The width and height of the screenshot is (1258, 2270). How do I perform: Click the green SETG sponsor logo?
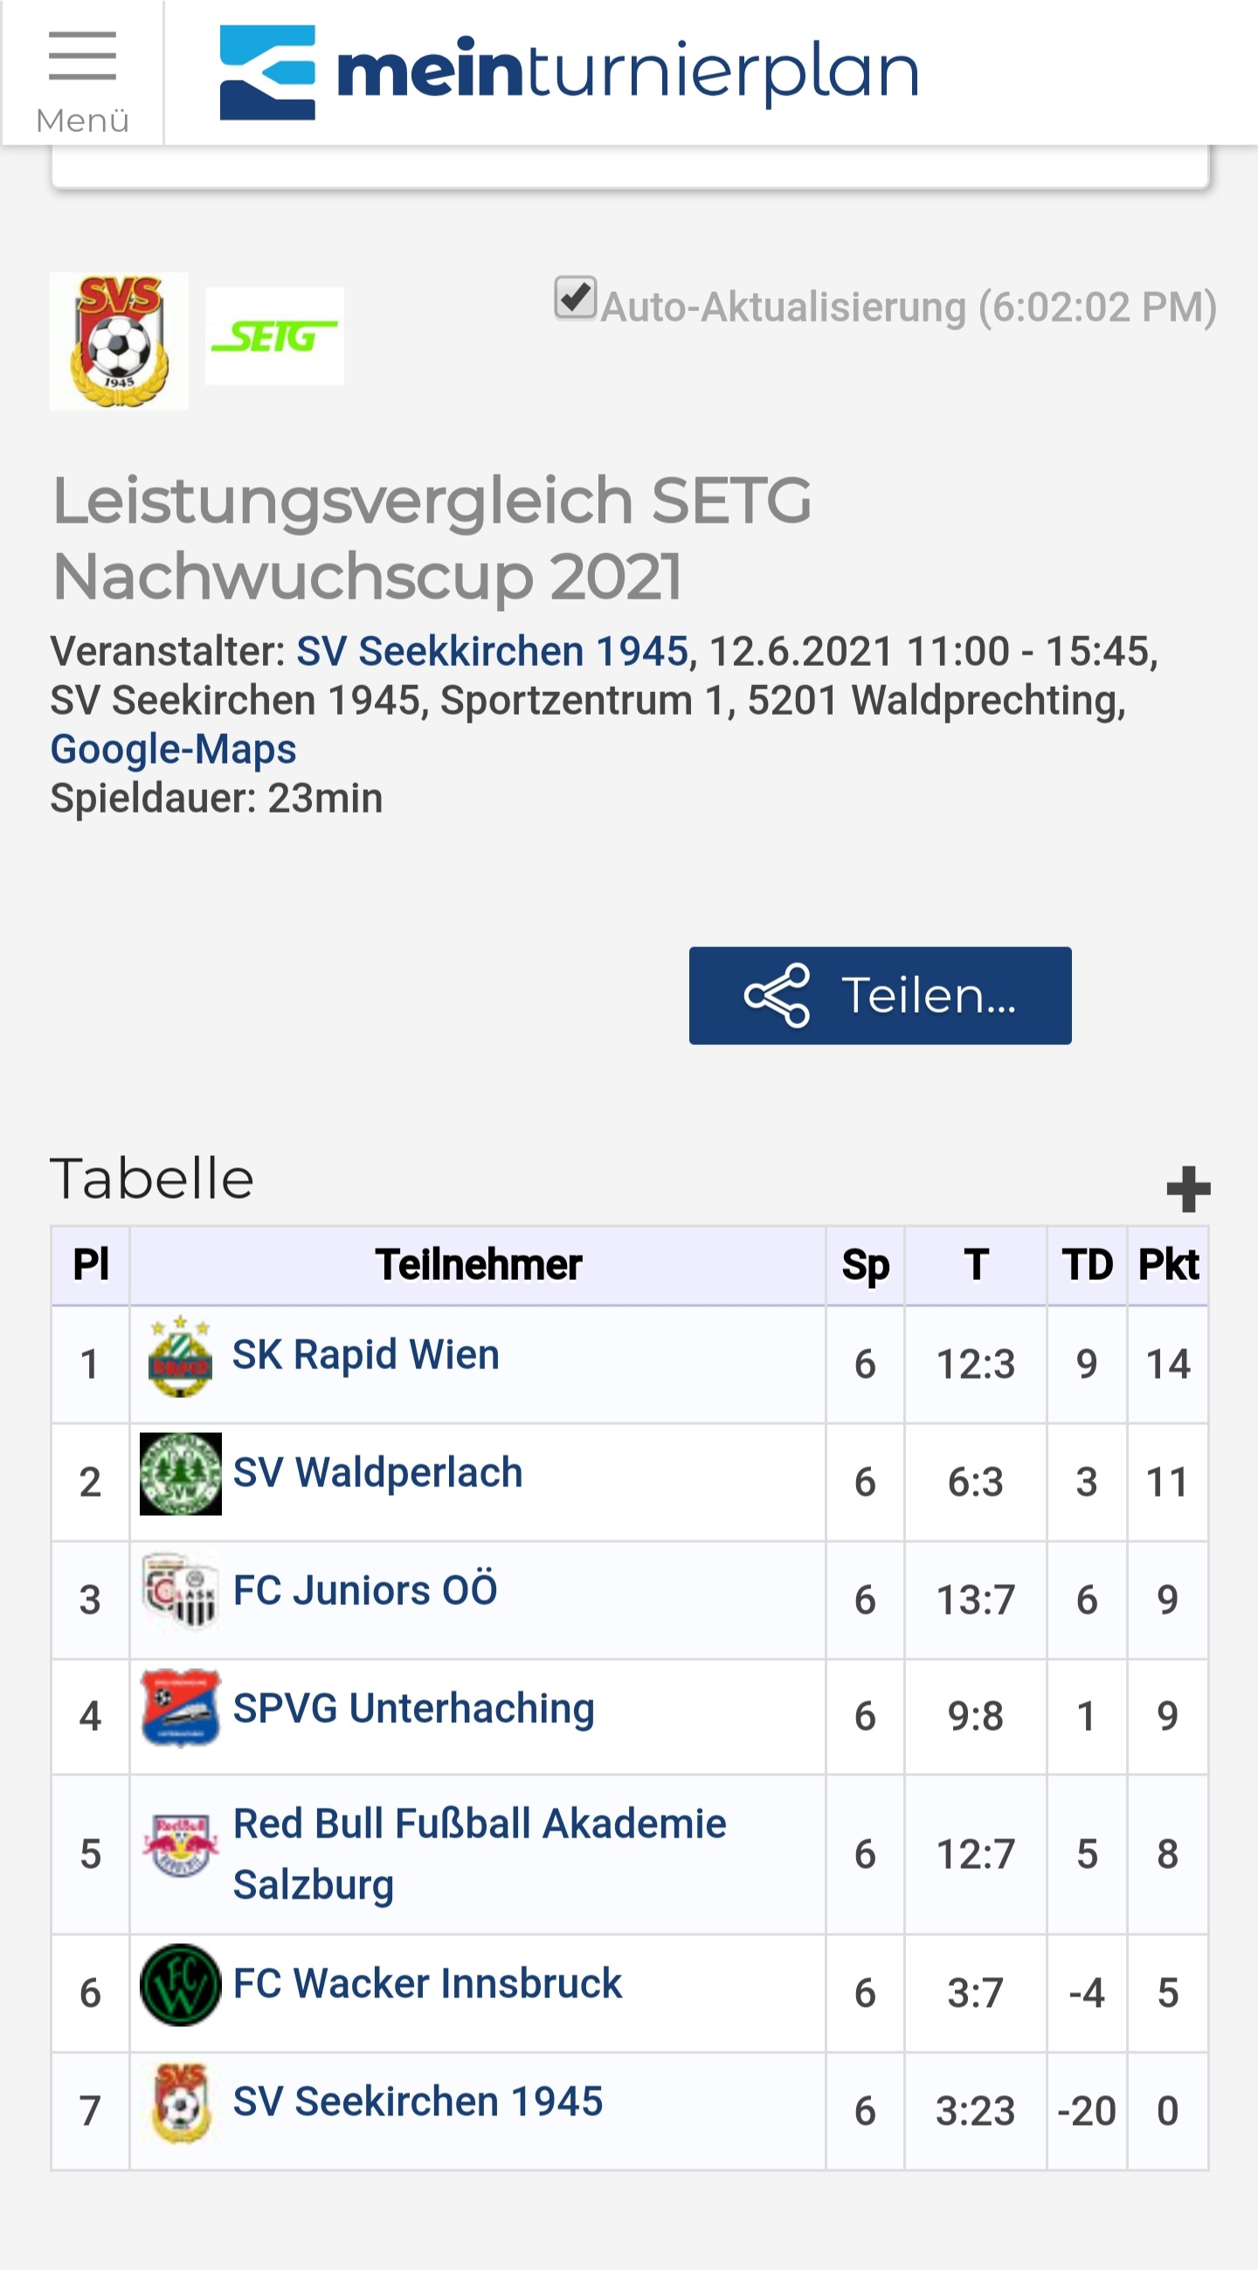pyautogui.click(x=274, y=336)
